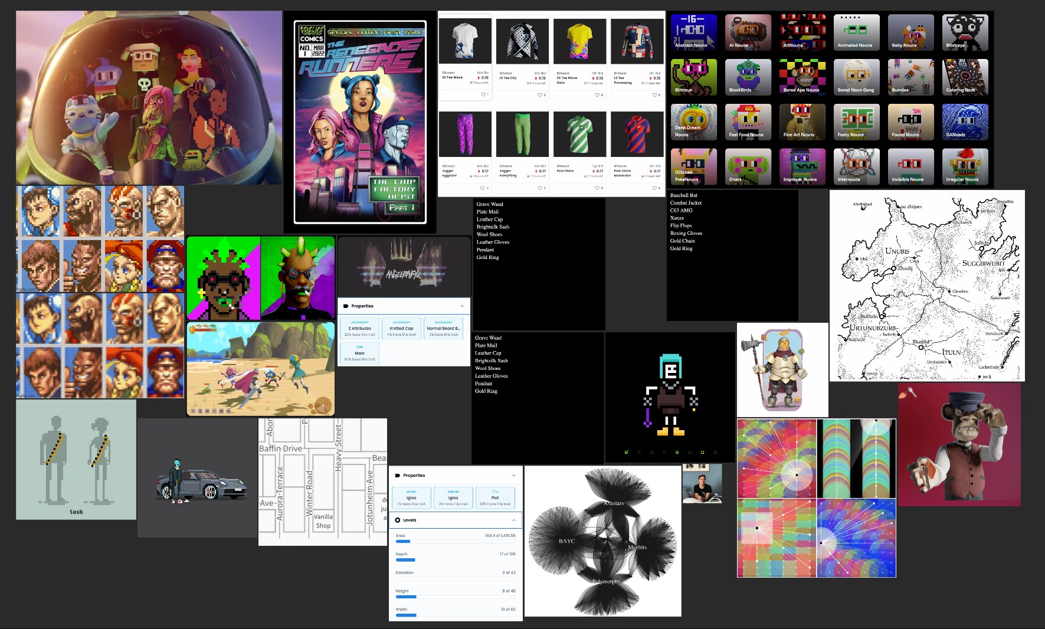The width and height of the screenshot is (1045, 629).
Task: Open the Fine Art Nouns tile
Action: [802, 122]
